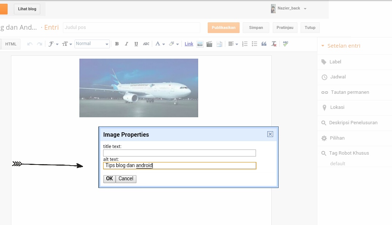Switch to the HTML editor tab
Screen dimensions: 392x225
coord(11,44)
